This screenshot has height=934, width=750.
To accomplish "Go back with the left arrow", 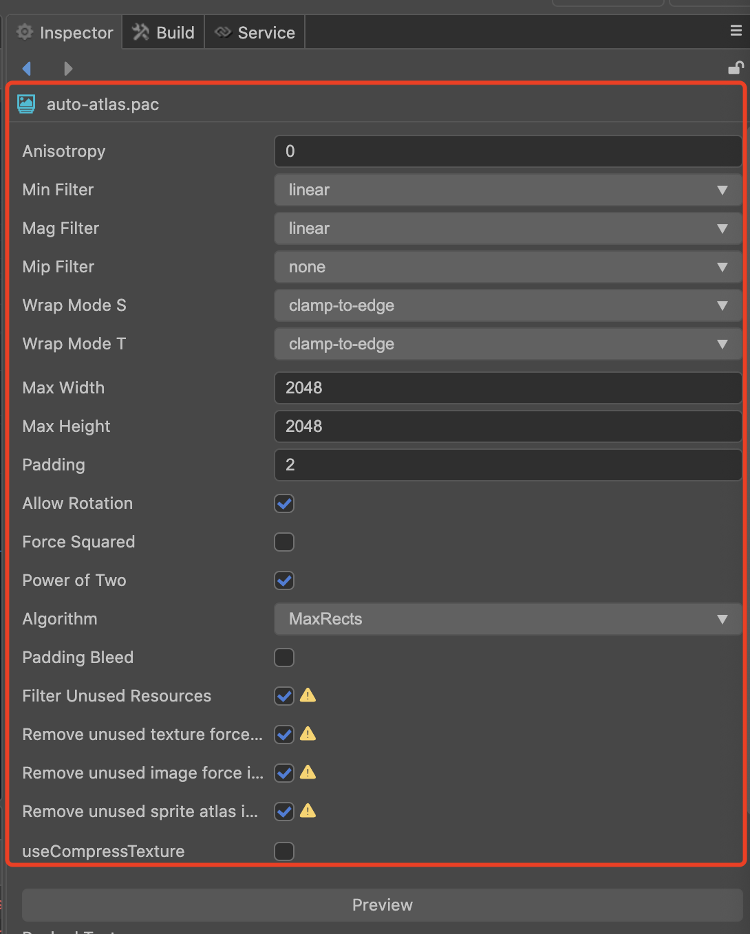I will 27,68.
